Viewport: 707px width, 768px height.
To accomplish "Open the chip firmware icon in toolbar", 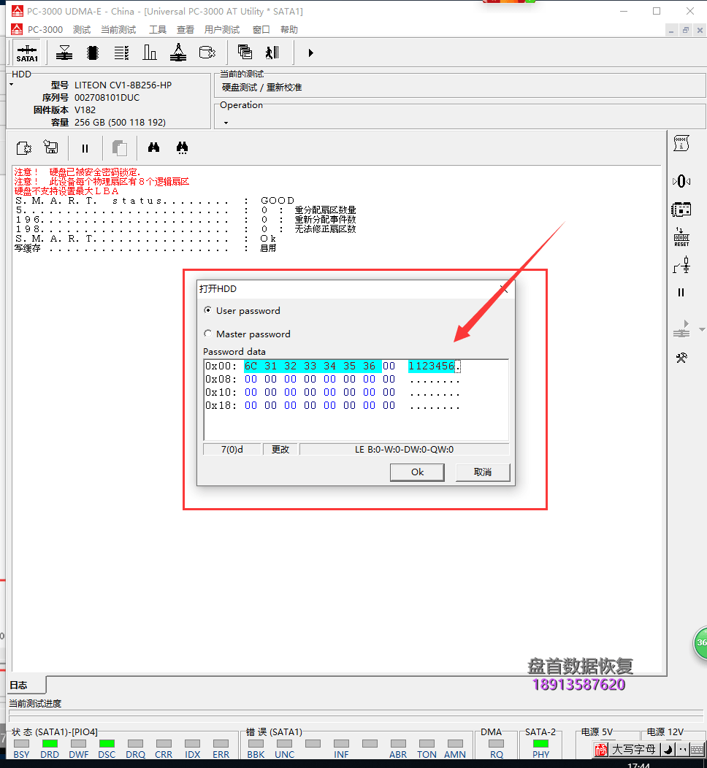I will tap(93, 53).
